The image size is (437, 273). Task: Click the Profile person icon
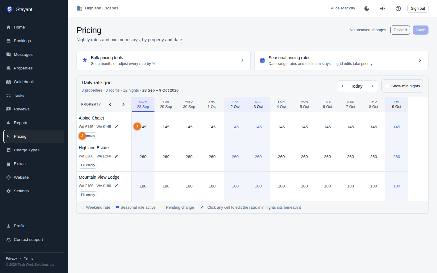[x=8, y=226]
